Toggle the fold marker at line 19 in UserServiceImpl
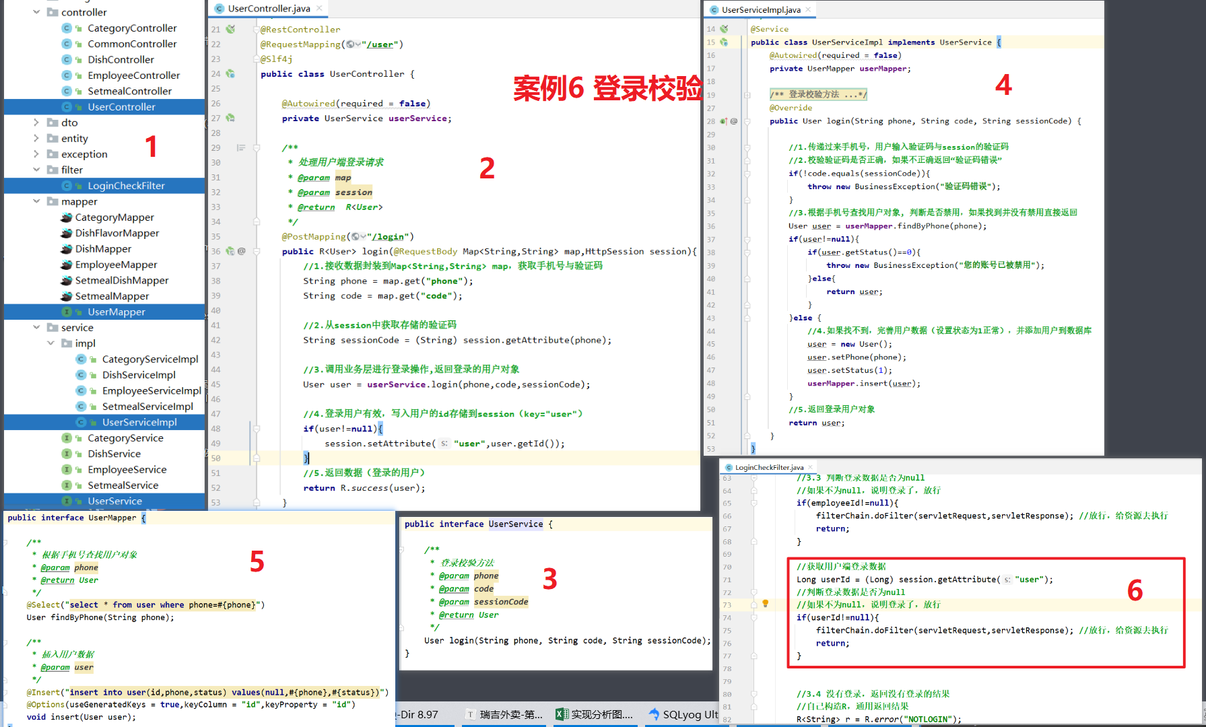This screenshot has width=1206, height=727. click(x=747, y=95)
